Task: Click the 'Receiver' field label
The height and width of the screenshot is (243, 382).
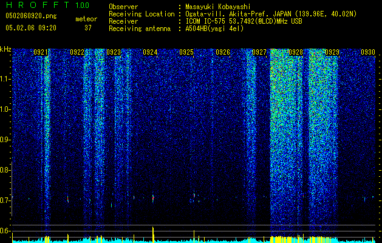Action: point(123,21)
